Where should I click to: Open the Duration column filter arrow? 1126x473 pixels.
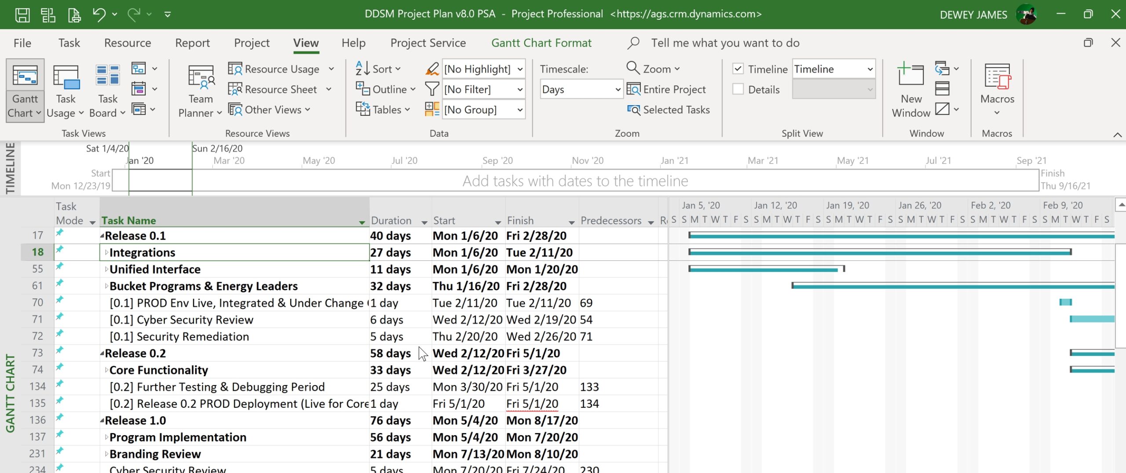pos(424,222)
